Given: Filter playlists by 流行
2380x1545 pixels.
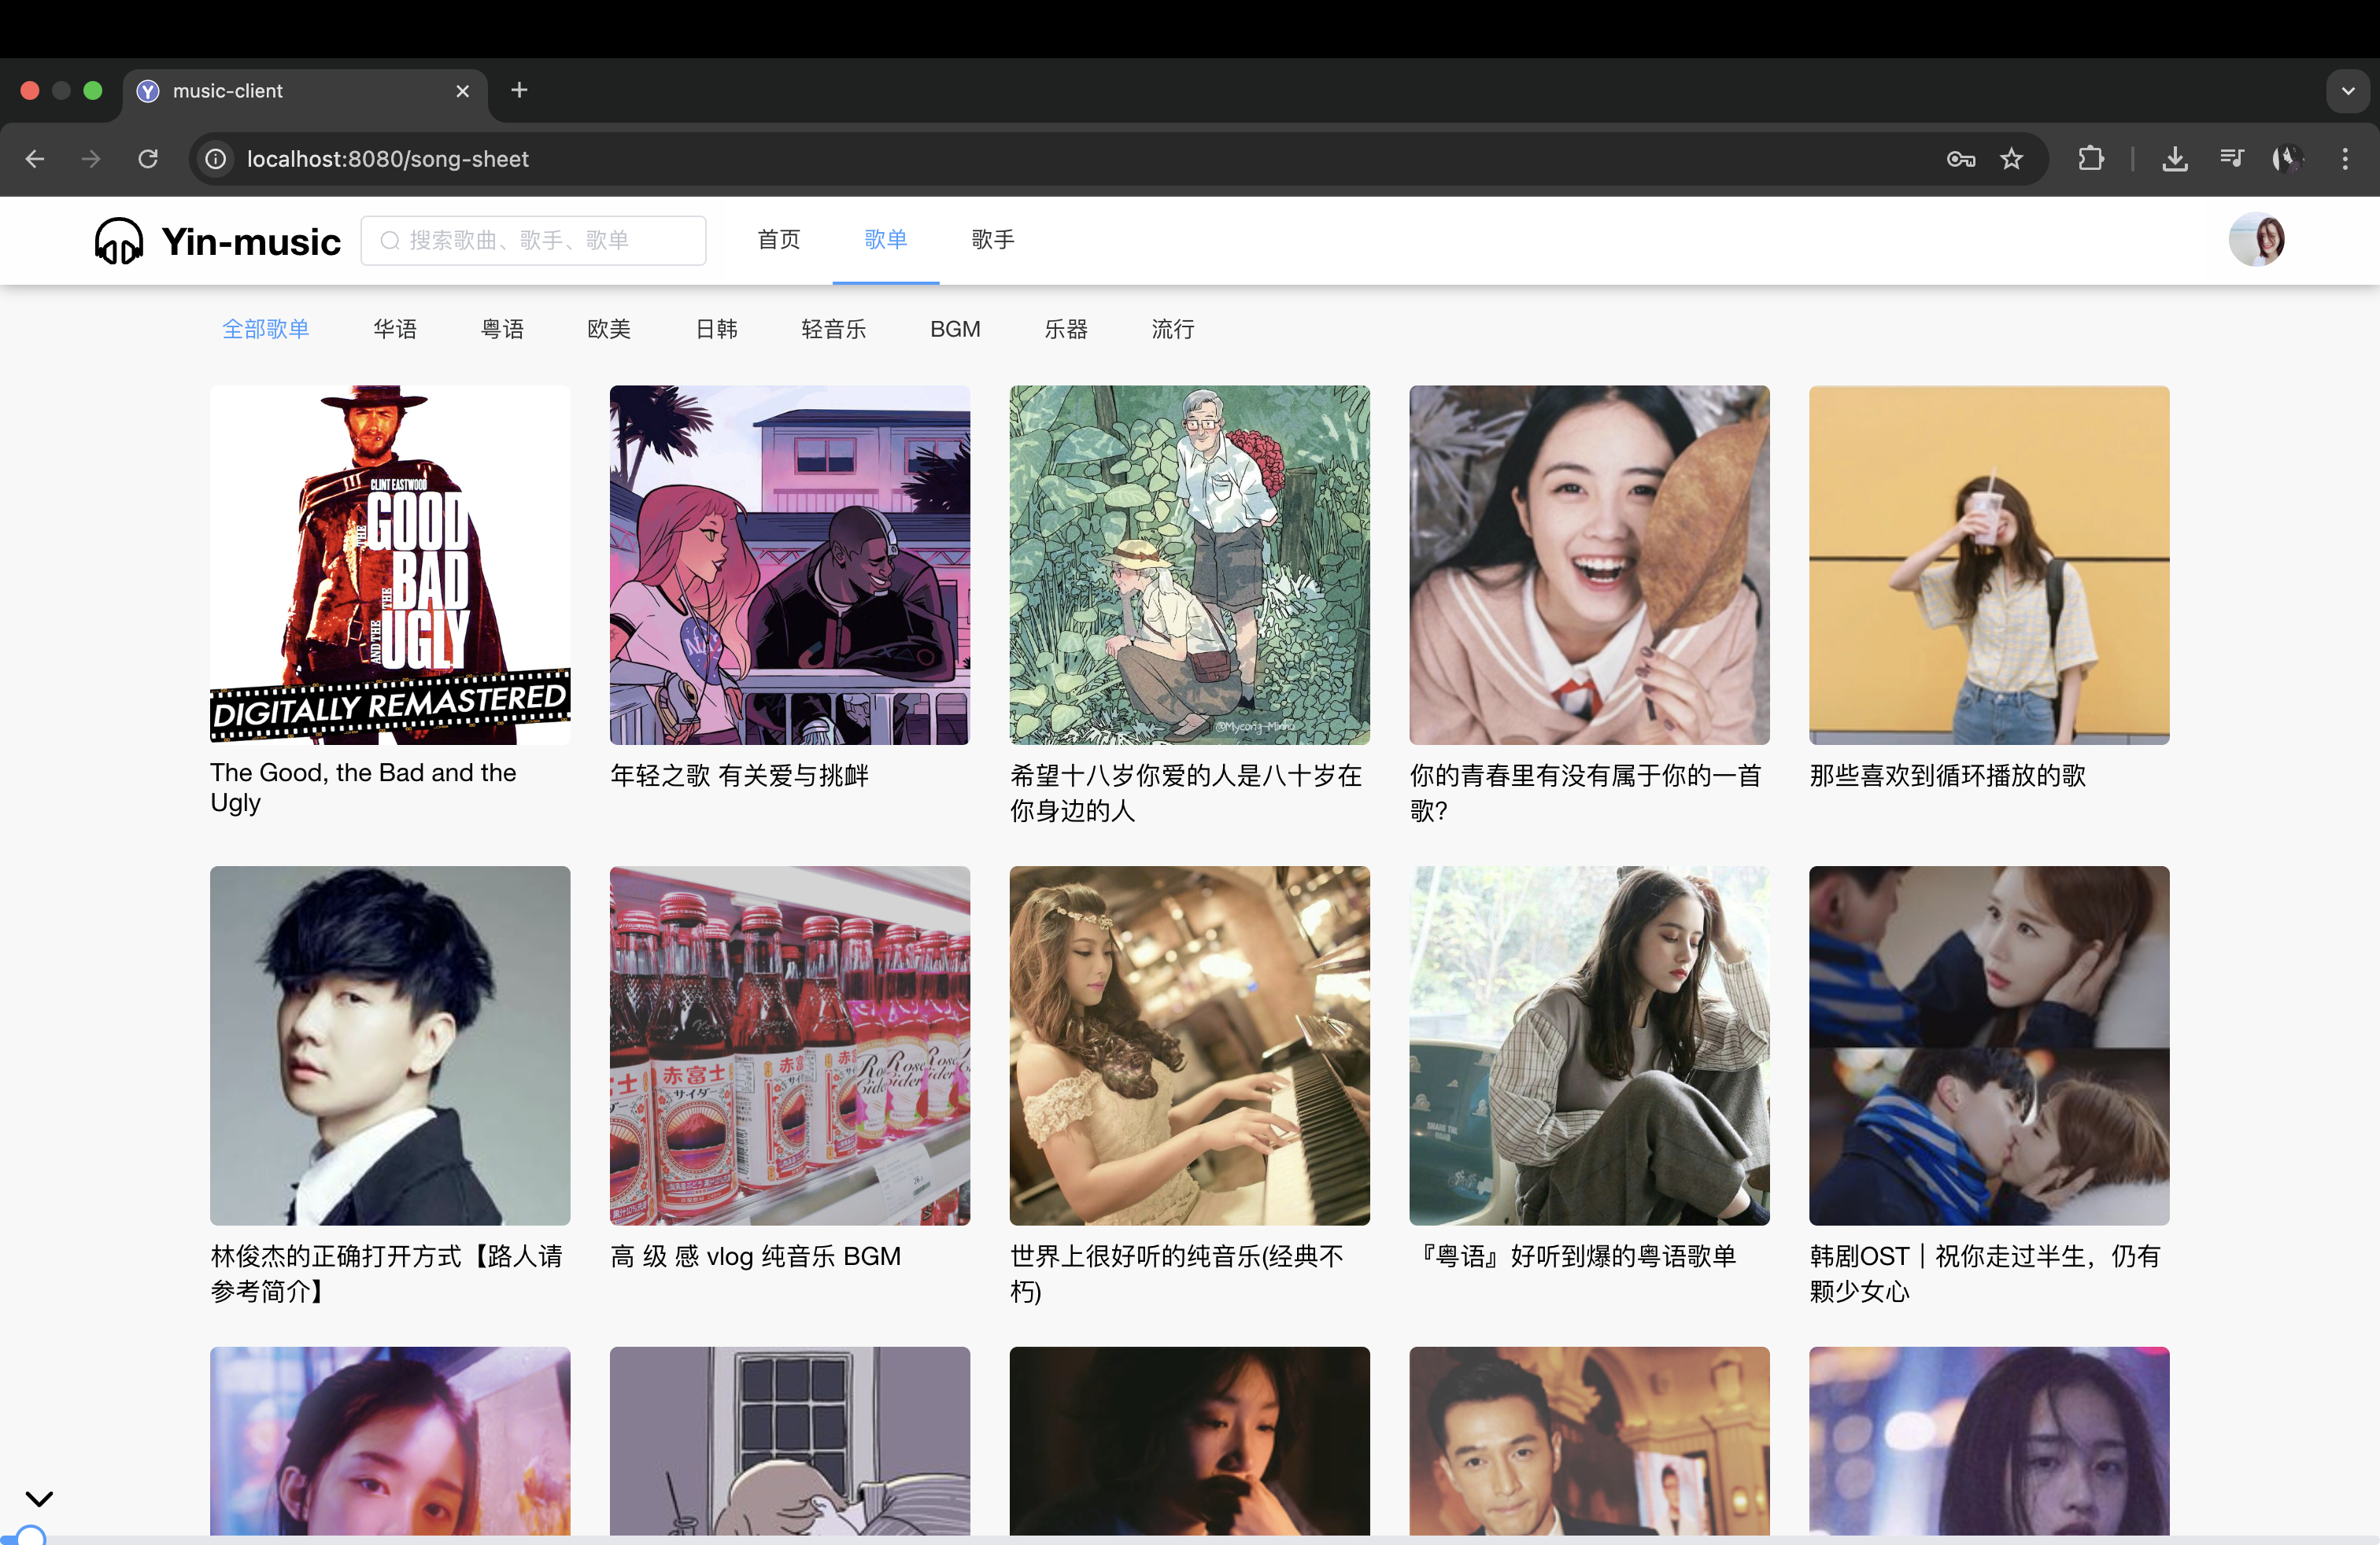Looking at the screenshot, I should (x=1173, y=329).
